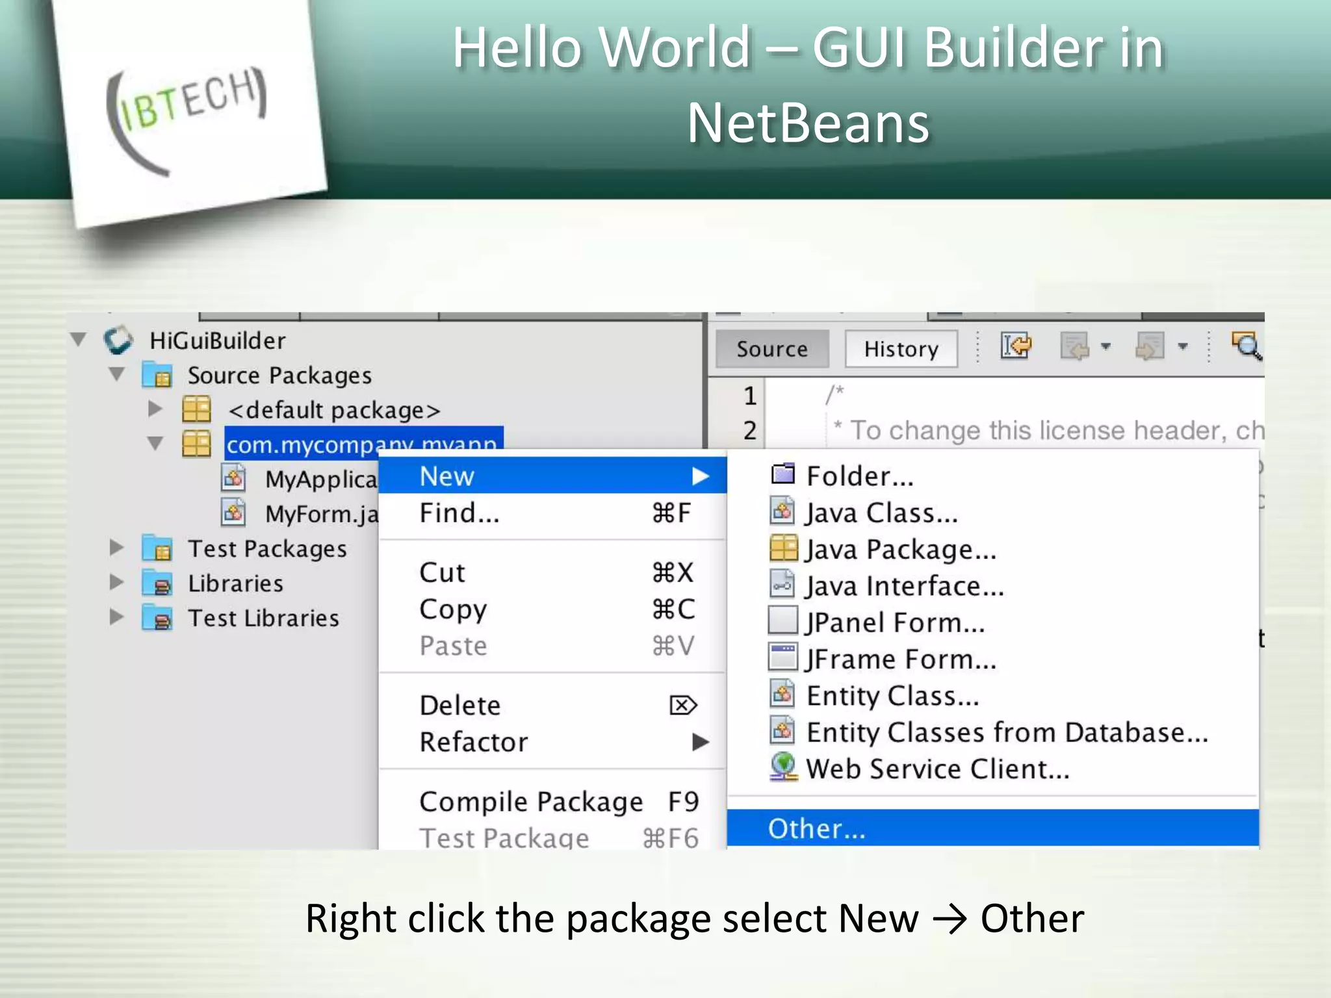Expand the default package node
This screenshot has width=1331, height=998.
pos(155,409)
